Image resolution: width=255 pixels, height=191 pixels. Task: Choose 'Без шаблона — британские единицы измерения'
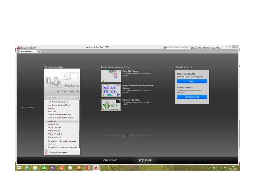(x=62, y=142)
